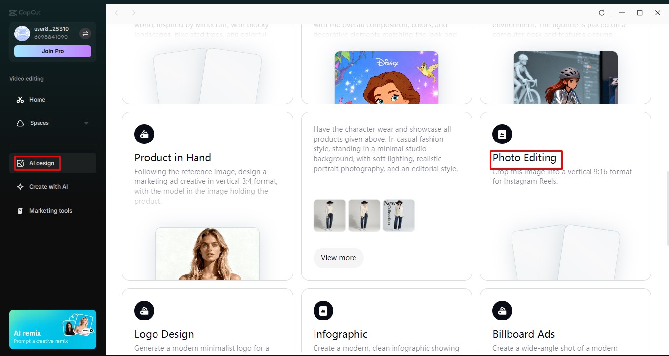Click the back navigation arrow

116,13
